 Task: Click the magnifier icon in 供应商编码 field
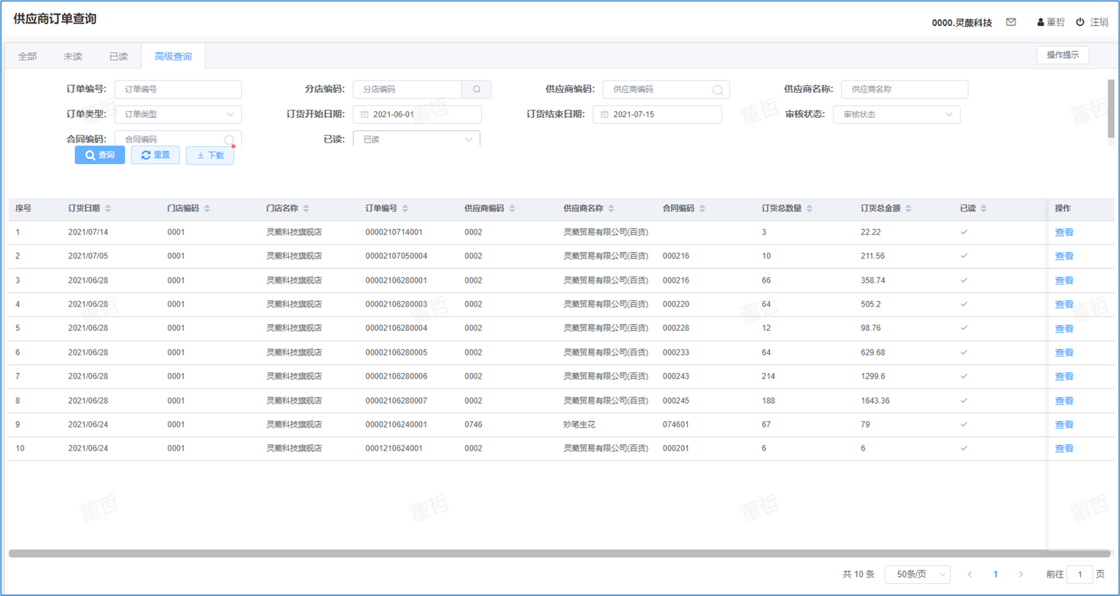click(x=717, y=90)
